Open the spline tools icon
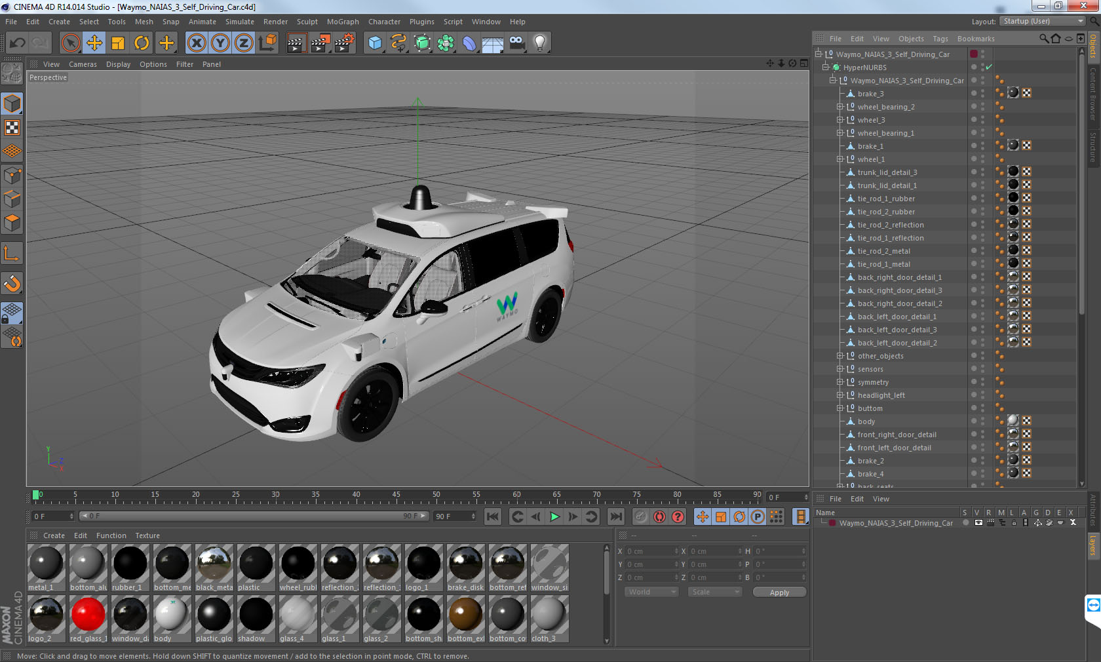 [x=398, y=43]
